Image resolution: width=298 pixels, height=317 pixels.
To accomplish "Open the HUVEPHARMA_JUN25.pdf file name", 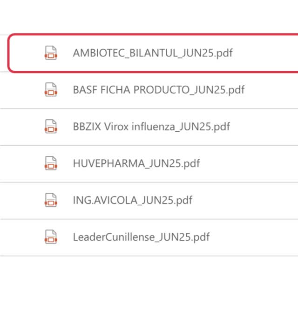I will 136,163.
